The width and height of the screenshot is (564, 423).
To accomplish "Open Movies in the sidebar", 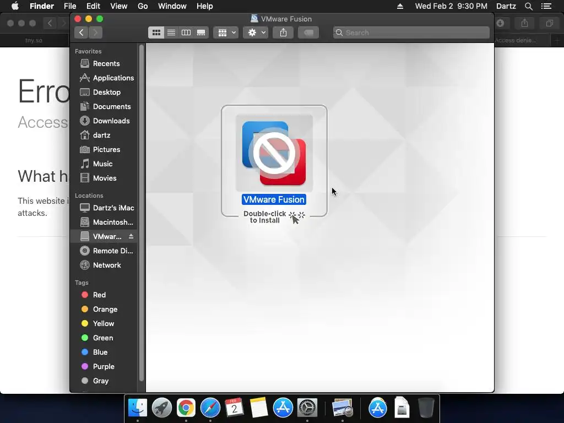I will point(104,178).
